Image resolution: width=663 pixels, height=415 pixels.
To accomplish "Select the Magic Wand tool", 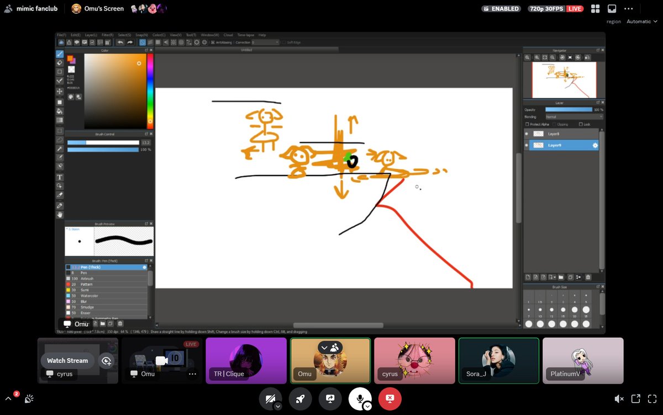I will 60,148.
